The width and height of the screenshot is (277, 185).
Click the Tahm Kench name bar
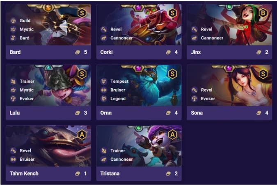click(48, 173)
